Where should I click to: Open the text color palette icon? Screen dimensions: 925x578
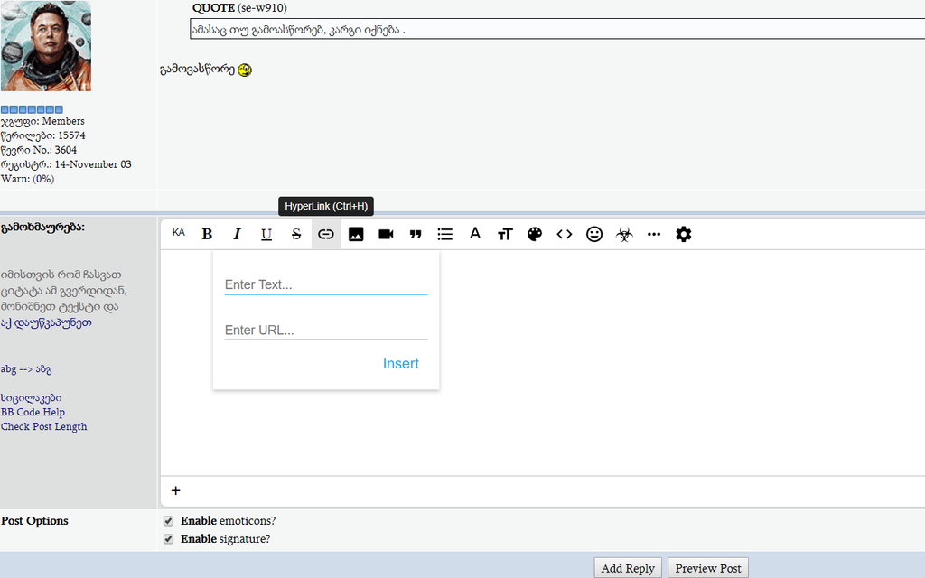pyautogui.click(x=535, y=234)
